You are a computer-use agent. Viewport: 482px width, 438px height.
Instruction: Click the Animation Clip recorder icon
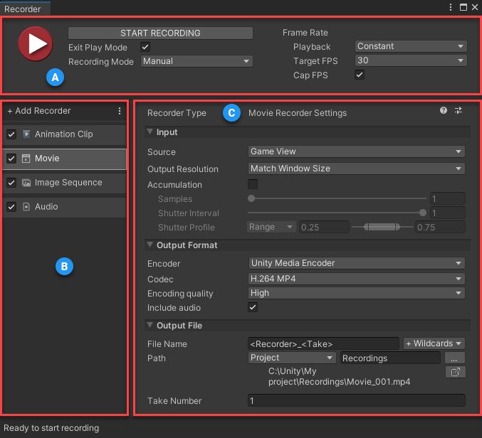(26, 134)
